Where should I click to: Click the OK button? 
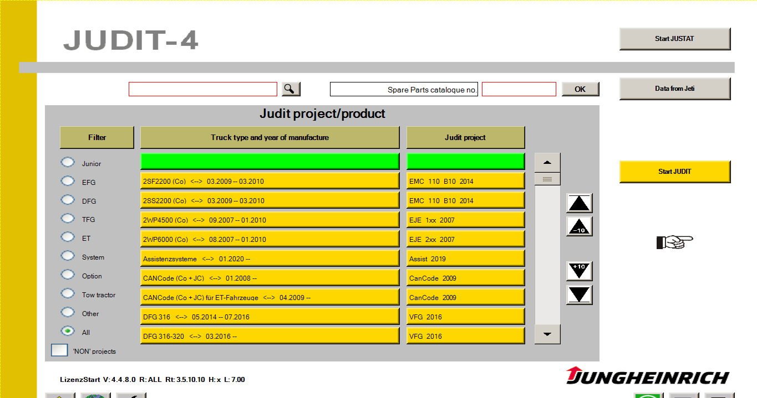580,89
